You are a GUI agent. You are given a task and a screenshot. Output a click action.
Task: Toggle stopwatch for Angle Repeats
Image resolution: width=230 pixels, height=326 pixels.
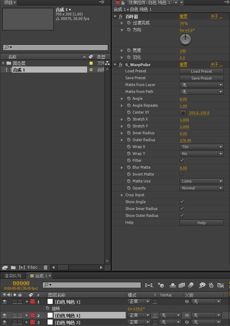click(x=129, y=105)
